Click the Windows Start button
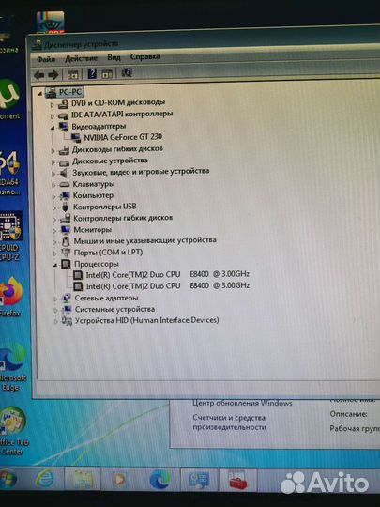Viewport: 380px width, 507px height. (8, 479)
